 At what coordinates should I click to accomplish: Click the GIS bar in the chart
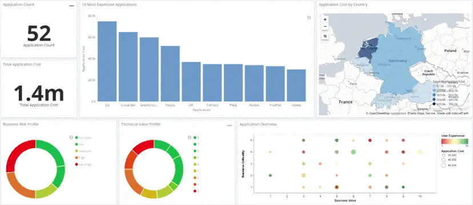point(107,61)
